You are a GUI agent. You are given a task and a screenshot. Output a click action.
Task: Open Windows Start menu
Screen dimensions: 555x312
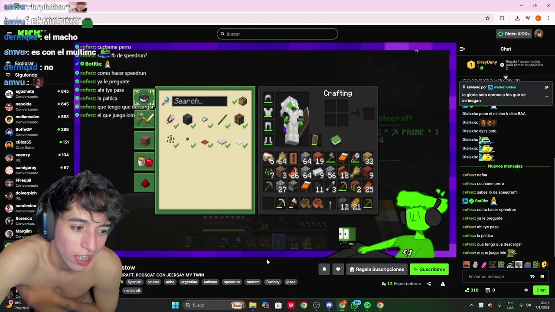pos(175,305)
